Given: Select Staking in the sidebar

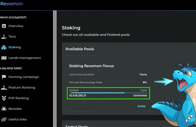Looking at the screenshot, I should click(x=14, y=47).
